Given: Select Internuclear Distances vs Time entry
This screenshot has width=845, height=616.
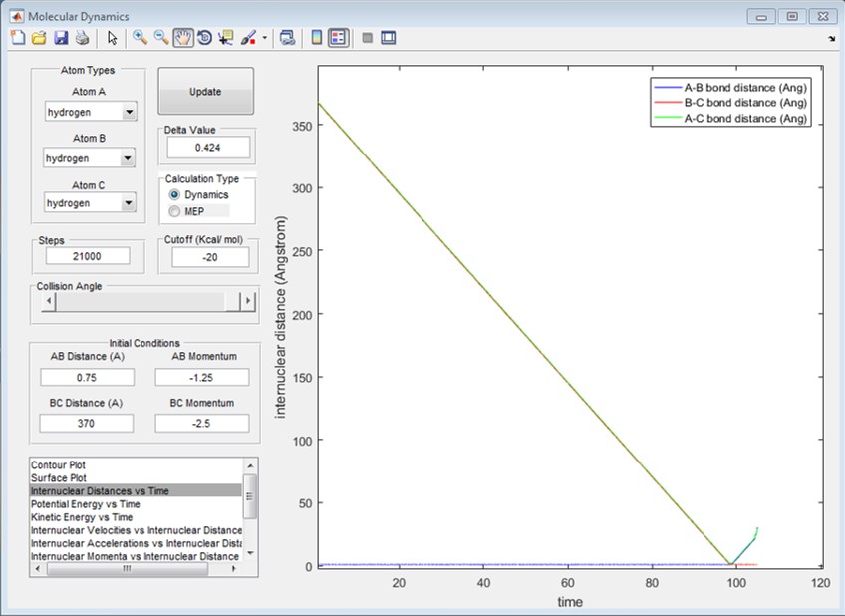Looking at the screenshot, I should [x=136, y=491].
